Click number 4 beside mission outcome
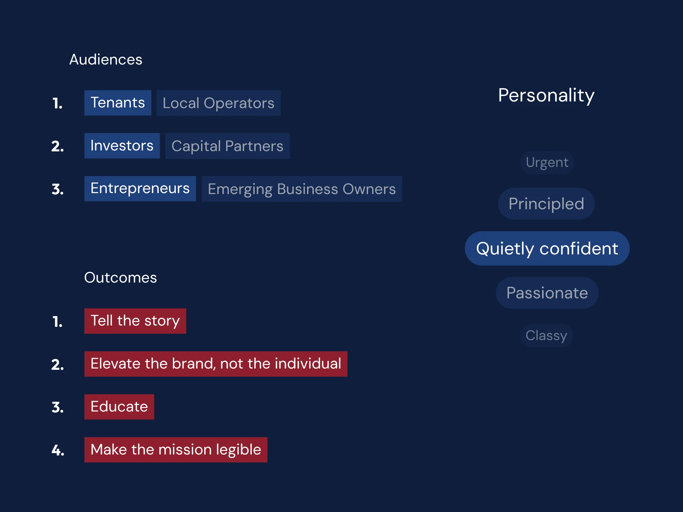Image resolution: width=683 pixels, height=512 pixels. (58, 450)
